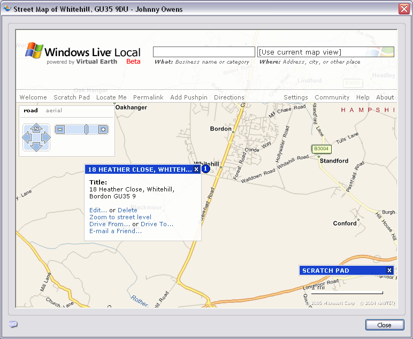Image resolution: width=413 pixels, height=339 pixels.
Task: Pan the map west with the left arrow
Action: [x=26, y=138]
